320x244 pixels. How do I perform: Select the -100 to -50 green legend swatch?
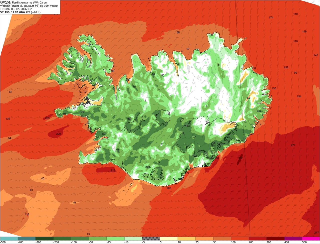(80, 239)
